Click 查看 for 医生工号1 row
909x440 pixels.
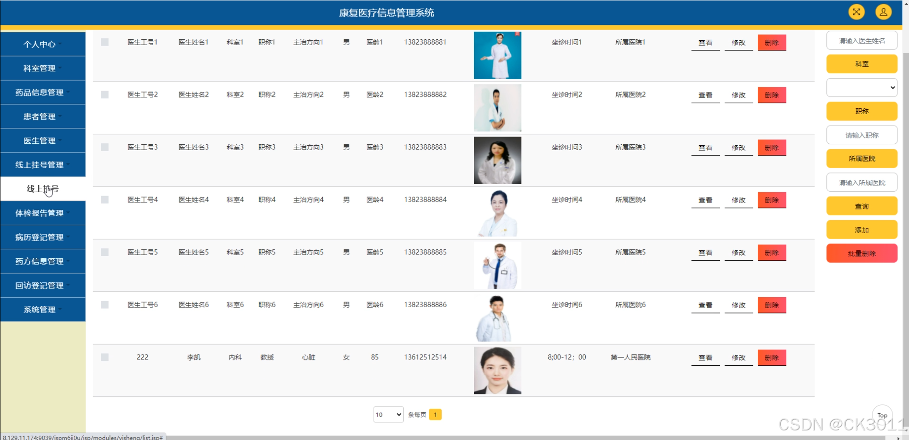click(705, 43)
